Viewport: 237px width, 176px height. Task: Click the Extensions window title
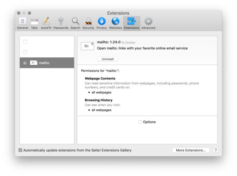(x=118, y=13)
